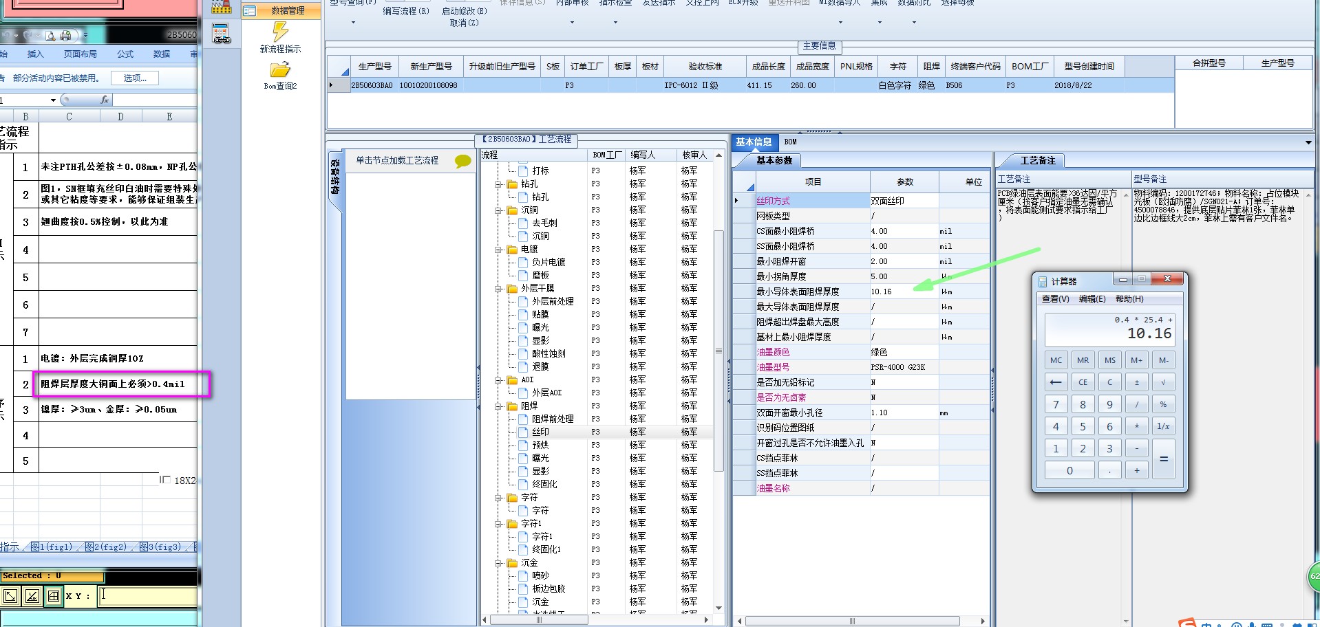
Task: Collapse the 字符1 tree node
Action: pyautogui.click(x=498, y=524)
